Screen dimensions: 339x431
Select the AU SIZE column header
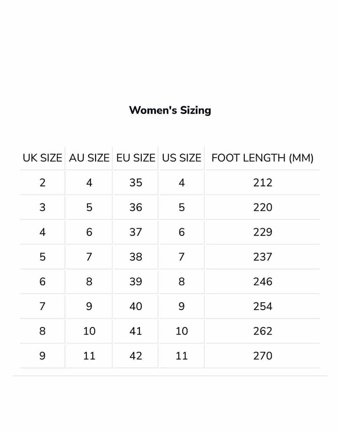tap(89, 158)
